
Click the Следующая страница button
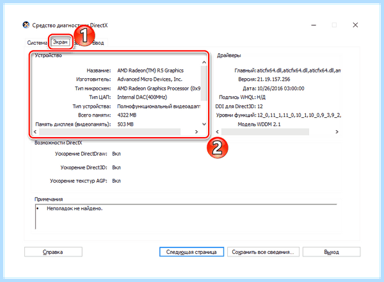191,252
